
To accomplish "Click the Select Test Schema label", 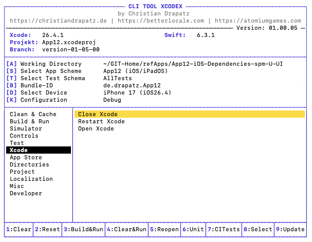I will pos(53,78).
